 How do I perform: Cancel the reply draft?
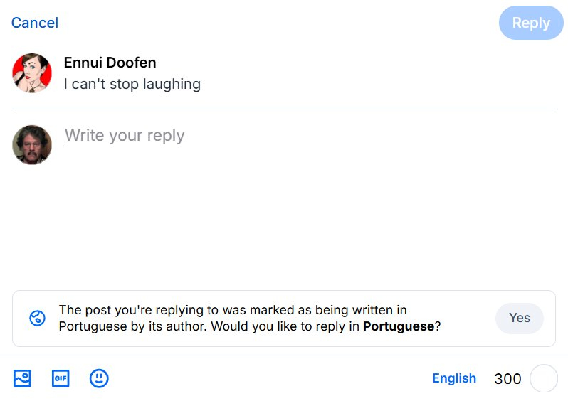(x=35, y=23)
